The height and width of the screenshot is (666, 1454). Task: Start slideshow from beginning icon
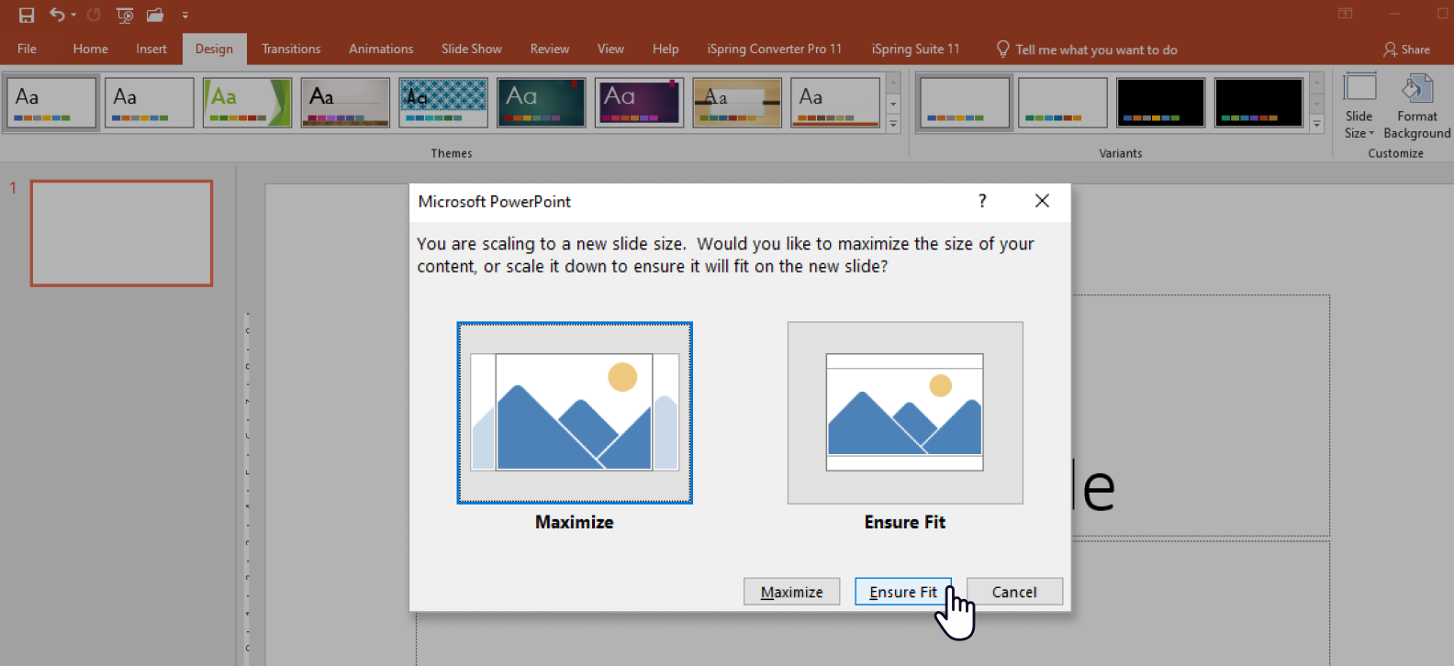click(x=125, y=15)
